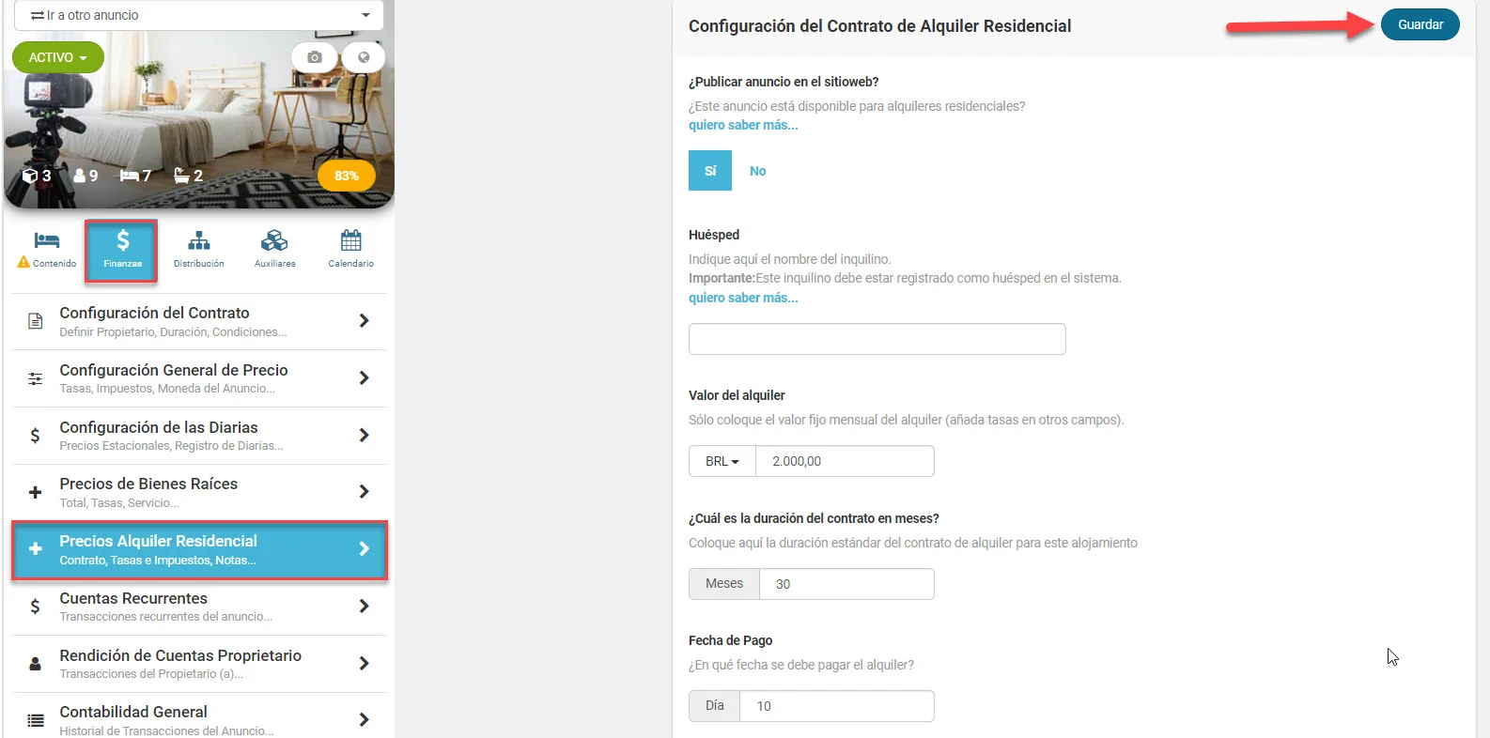Select No for publishing on website
The width and height of the screenshot is (1490, 738).
[757, 171]
